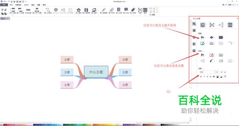Viewport: 239px width, 126px height.
Task: Click the Floating Topic (浮动主题) icon
Action: [x=28, y=10]
